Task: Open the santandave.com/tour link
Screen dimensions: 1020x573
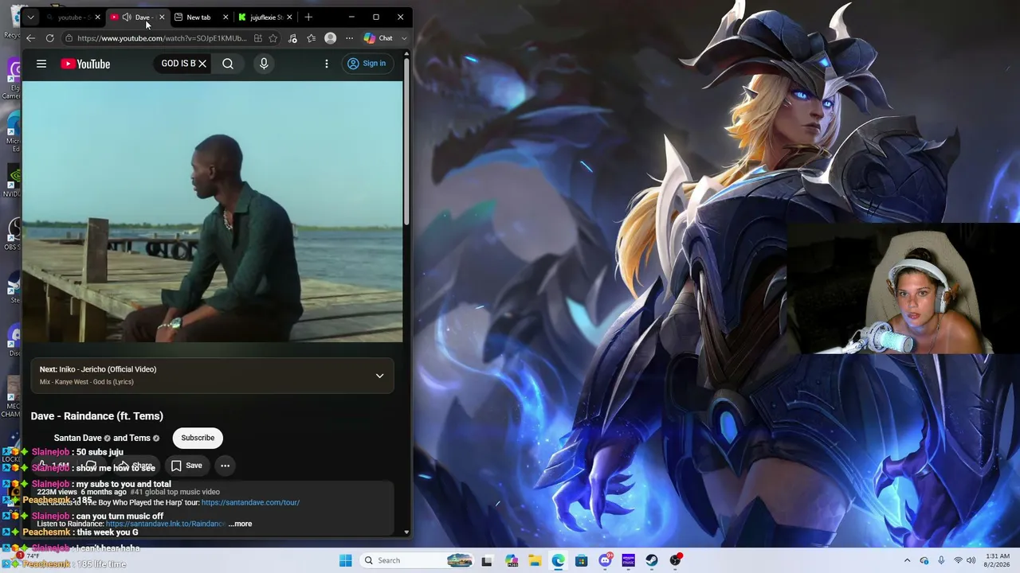Action: (x=250, y=503)
